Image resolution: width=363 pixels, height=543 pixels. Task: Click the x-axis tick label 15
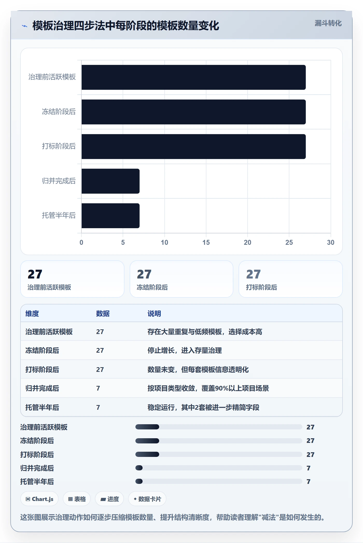tap(206, 242)
